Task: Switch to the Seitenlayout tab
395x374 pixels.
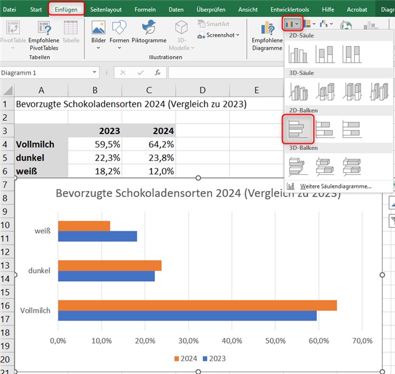Action: (106, 10)
